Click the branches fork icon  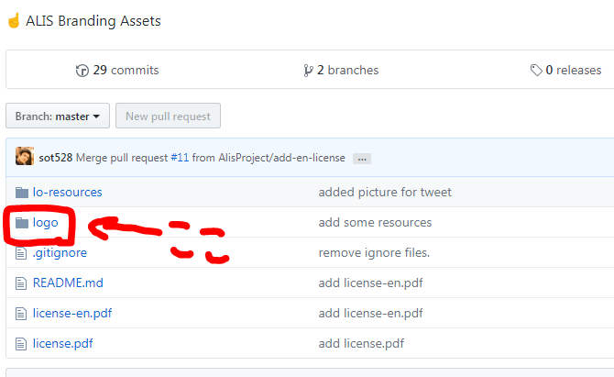[x=309, y=71]
